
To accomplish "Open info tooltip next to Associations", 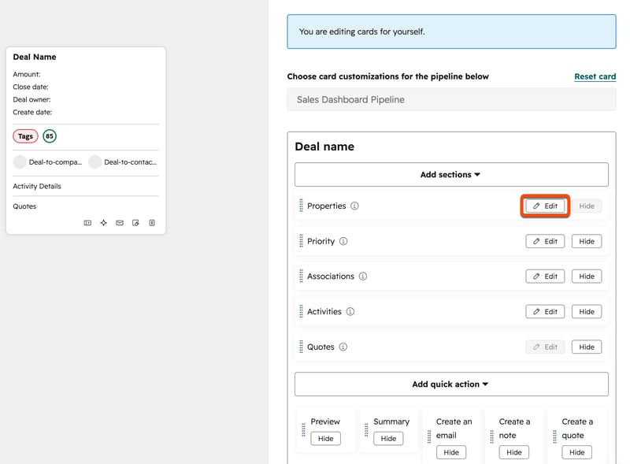I will pos(363,277).
